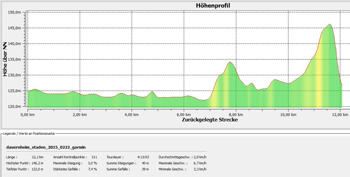The height and width of the screenshot is (177, 350).
Task: Click the highest peak of the elevation profile
Action: [x=329, y=24]
